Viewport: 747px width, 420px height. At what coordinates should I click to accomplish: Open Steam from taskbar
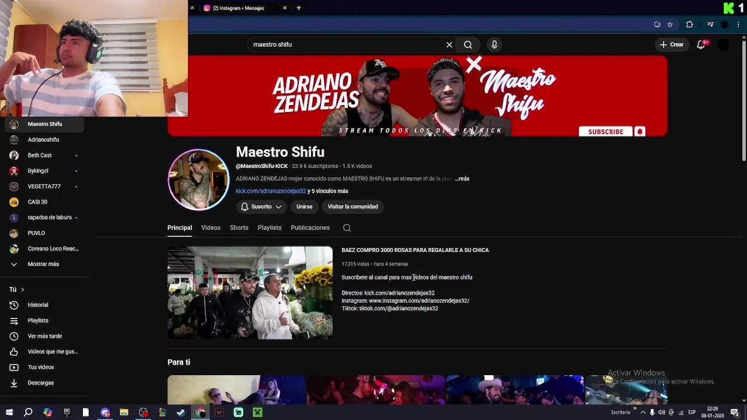point(181,412)
